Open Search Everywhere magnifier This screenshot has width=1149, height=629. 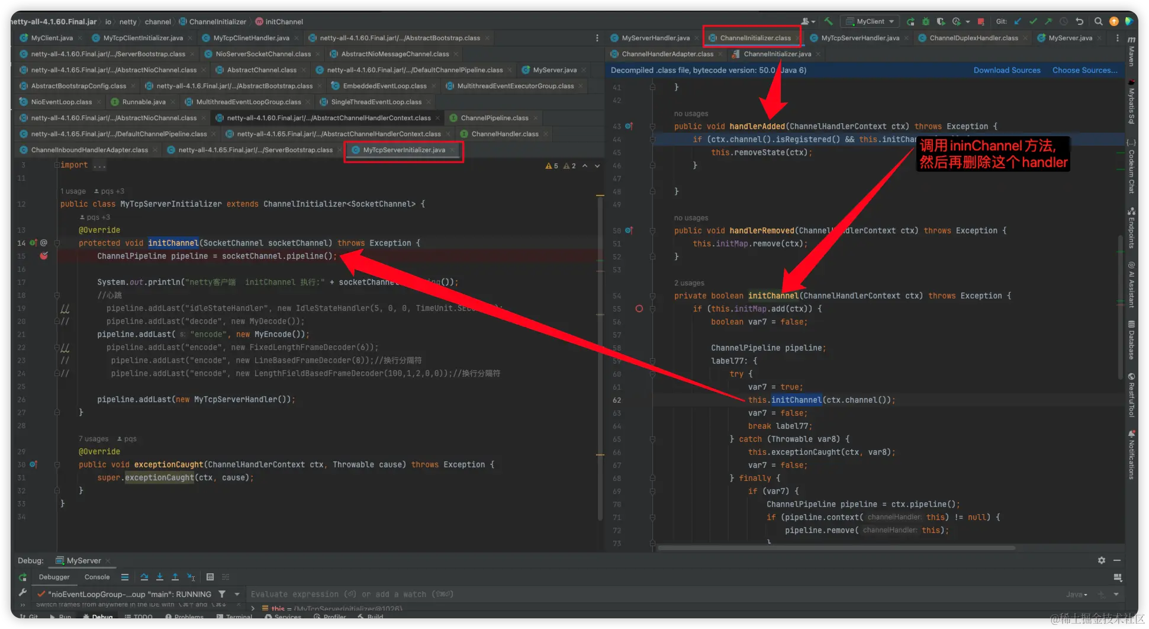coord(1098,21)
